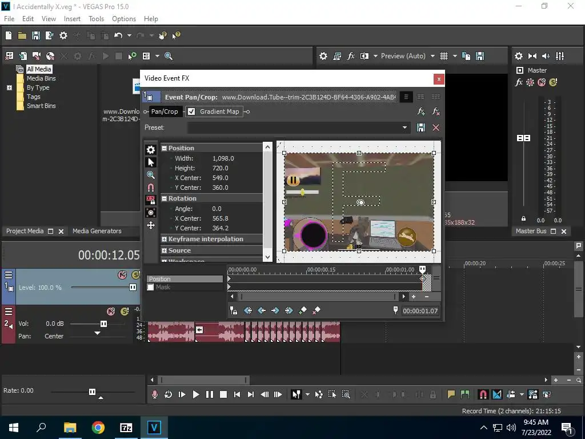Select the Normal Edit arrow tool in Pan/Crop
585x439 pixels.
(x=151, y=162)
